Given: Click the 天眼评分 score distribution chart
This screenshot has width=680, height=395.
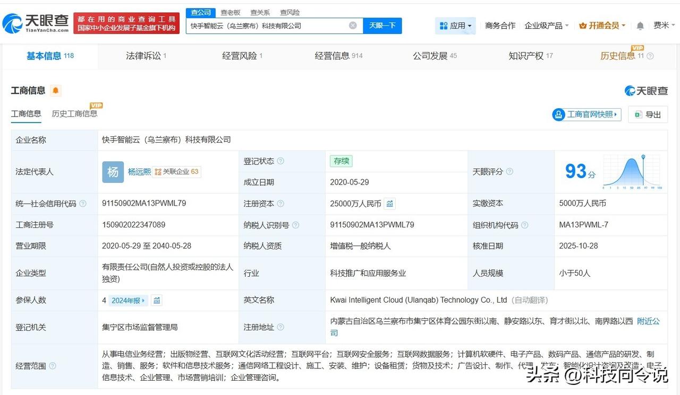Looking at the screenshot, I should click(632, 172).
